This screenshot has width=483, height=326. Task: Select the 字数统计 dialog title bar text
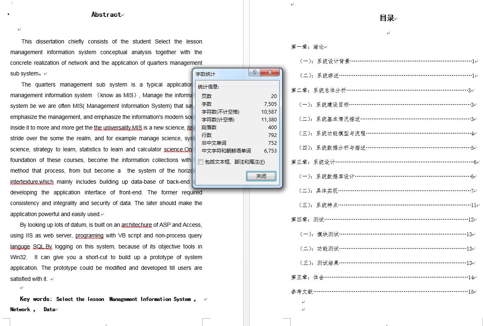pyautogui.click(x=205, y=74)
